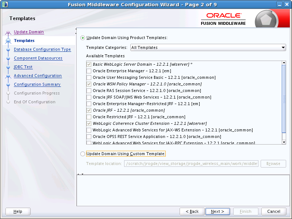292x219 pixels.
Task: Click the Template location path field
Action: [x=191, y=164]
